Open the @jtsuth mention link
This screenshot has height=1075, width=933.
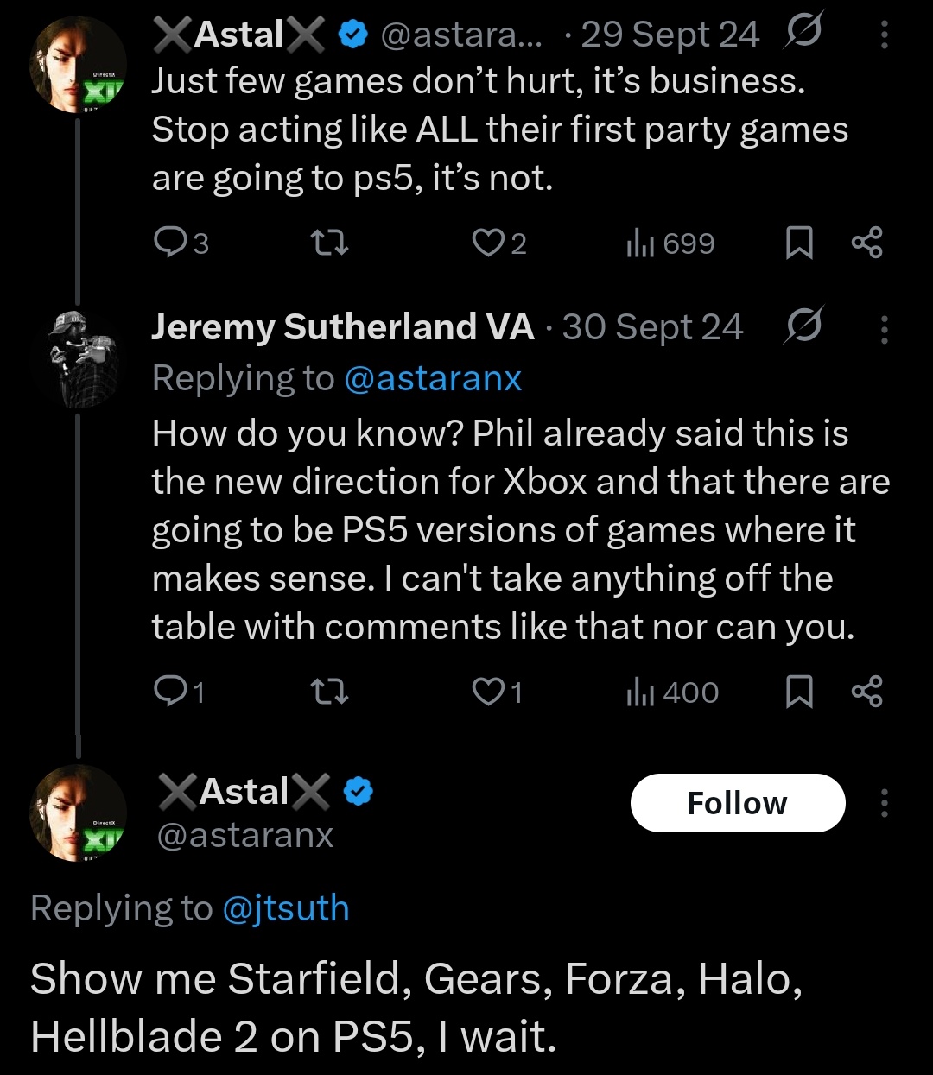coord(286,908)
